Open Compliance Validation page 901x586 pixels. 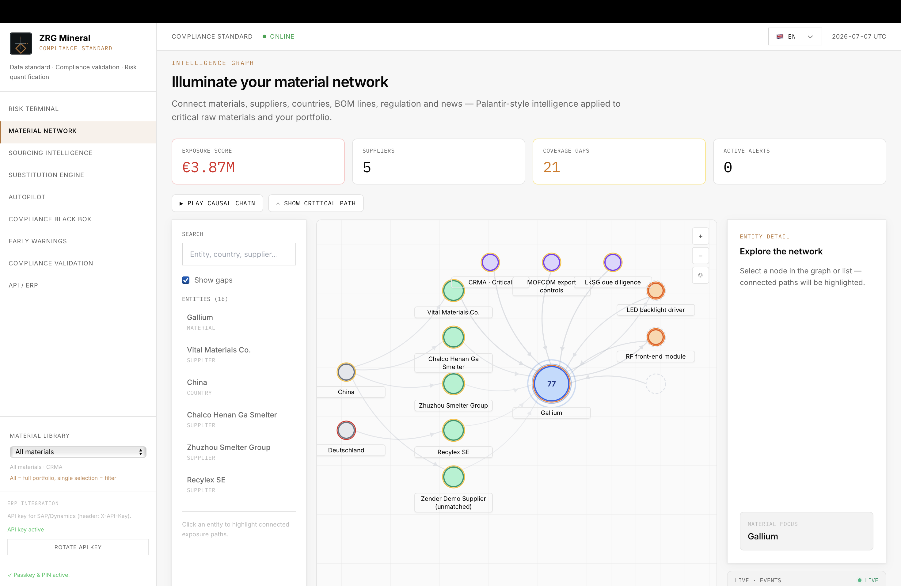pyautogui.click(x=78, y=263)
